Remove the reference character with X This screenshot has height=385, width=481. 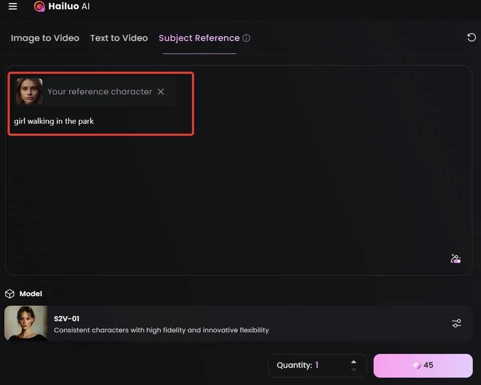point(161,92)
